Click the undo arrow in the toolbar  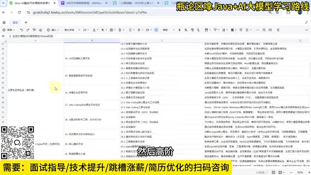click(21, 30)
